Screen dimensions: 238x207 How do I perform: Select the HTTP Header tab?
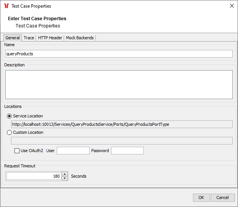[50, 38]
